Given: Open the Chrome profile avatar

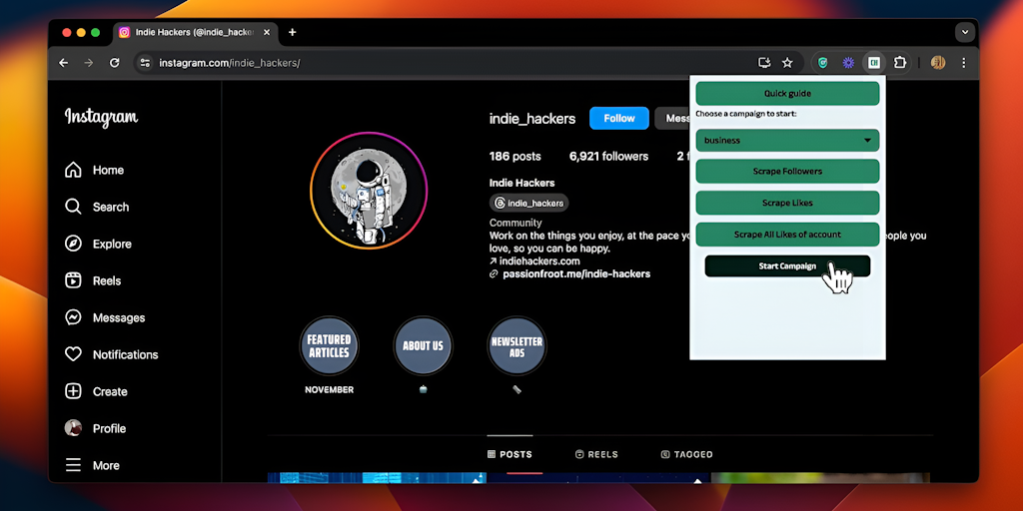Looking at the screenshot, I should 938,63.
